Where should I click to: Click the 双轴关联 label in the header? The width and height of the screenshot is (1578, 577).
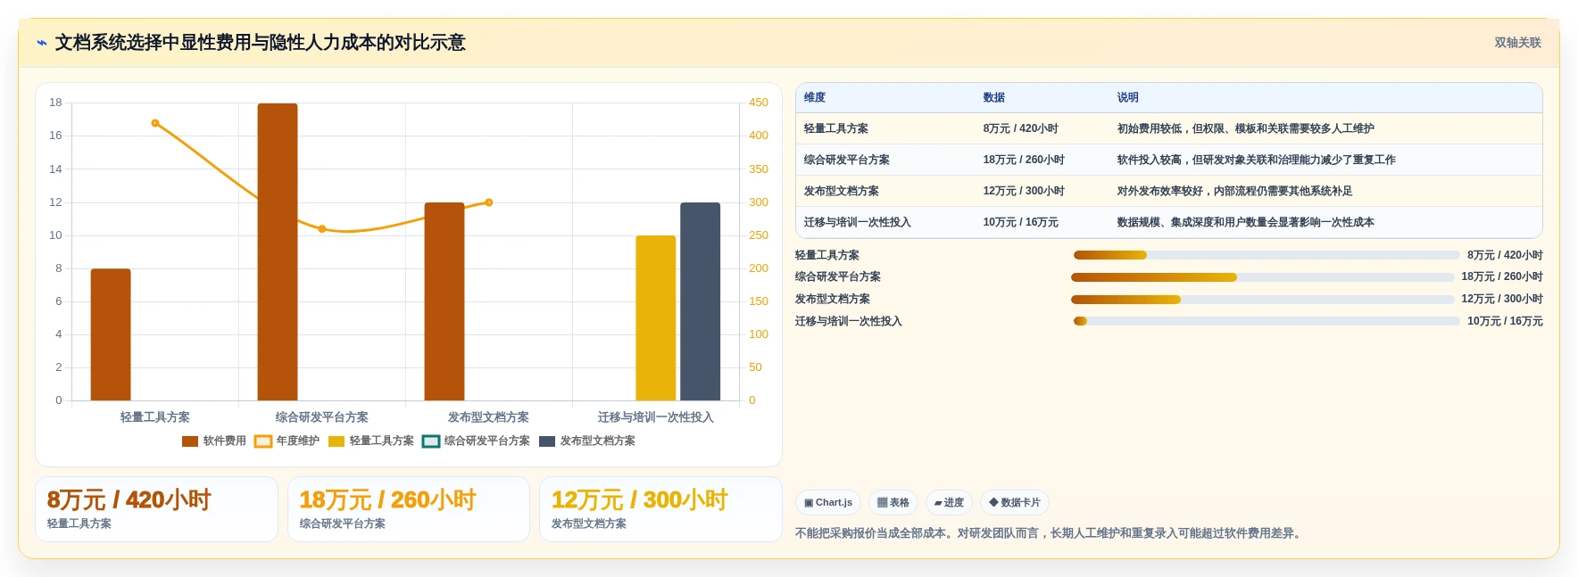point(1517,43)
